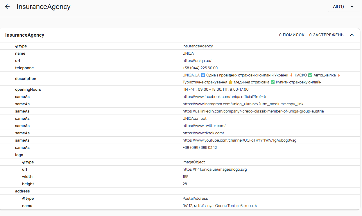The height and width of the screenshot is (216, 362).
Task: Click the telephone property label
Action: click(x=24, y=68)
